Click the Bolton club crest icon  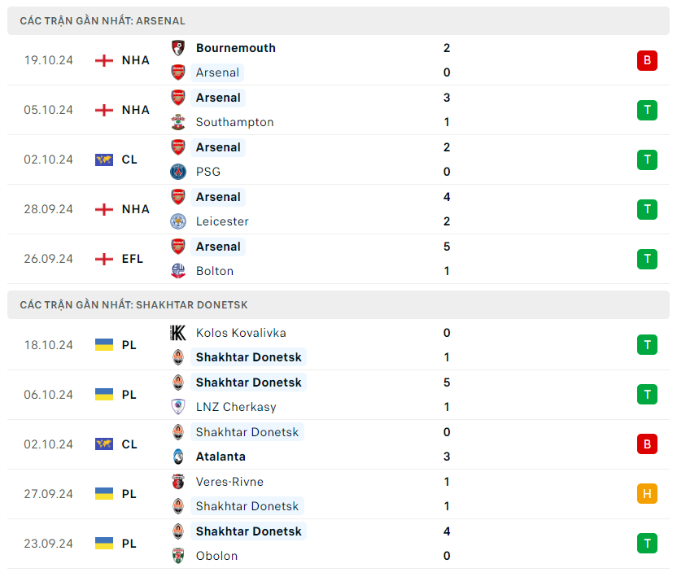[x=178, y=271]
